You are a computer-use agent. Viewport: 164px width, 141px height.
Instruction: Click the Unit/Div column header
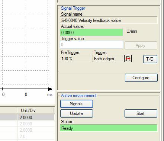[x=35, y=110]
